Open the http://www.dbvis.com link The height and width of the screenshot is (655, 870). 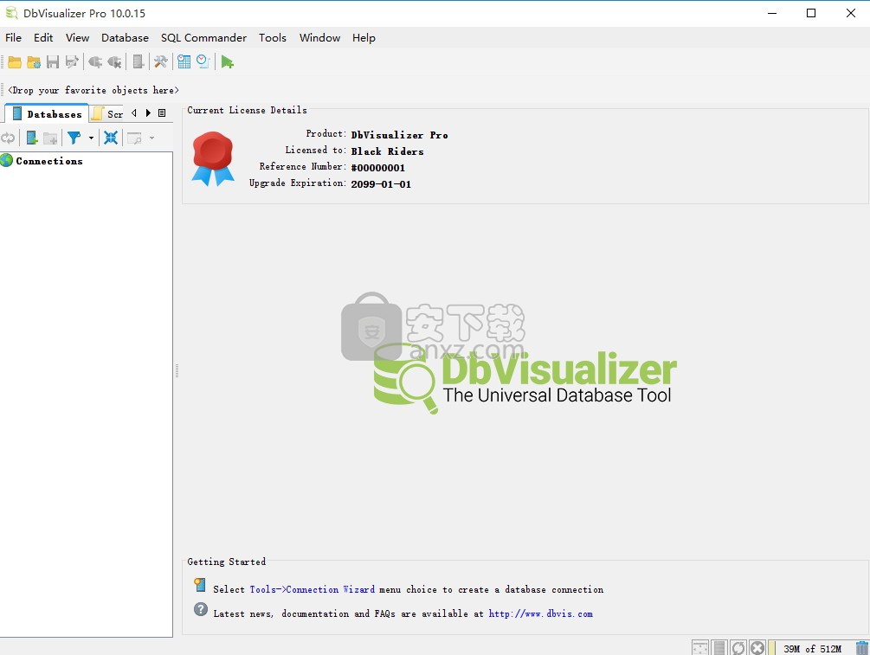540,614
